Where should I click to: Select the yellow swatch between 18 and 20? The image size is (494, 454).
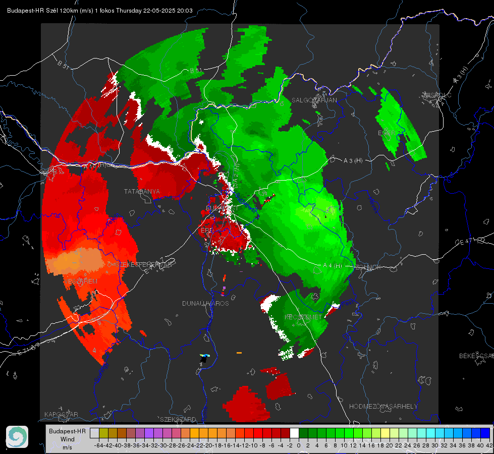pos(386,433)
